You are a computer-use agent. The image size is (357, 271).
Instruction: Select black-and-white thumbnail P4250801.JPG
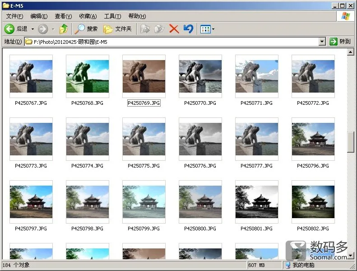257,202
